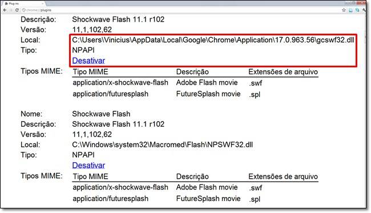Select the gcswf32.dll Chrome Application path text

pos(213,40)
